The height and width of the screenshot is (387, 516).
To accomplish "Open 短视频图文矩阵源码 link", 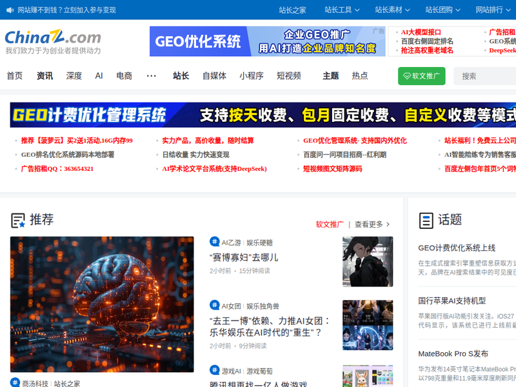I will pos(333,169).
